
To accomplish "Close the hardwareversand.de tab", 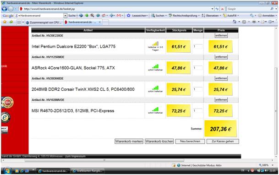I will point(100,22).
